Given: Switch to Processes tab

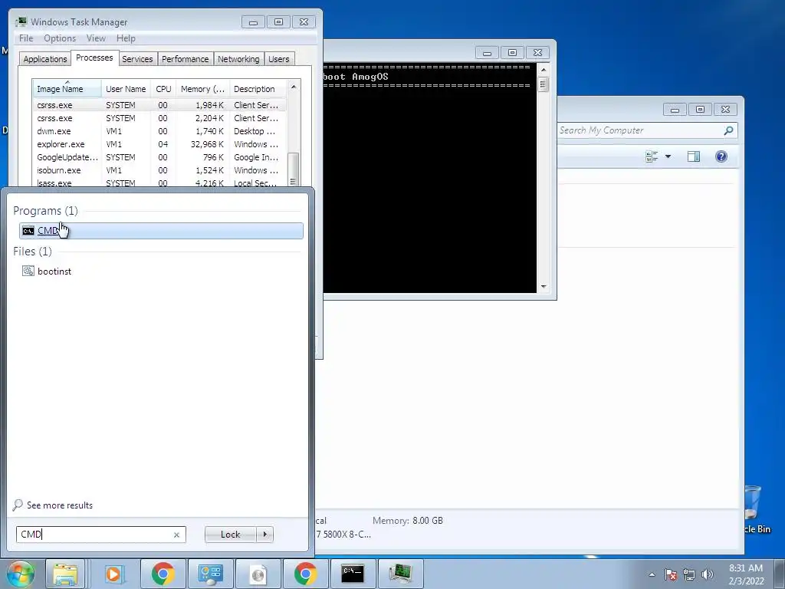Looking at the screenshot, I should 94,58.
